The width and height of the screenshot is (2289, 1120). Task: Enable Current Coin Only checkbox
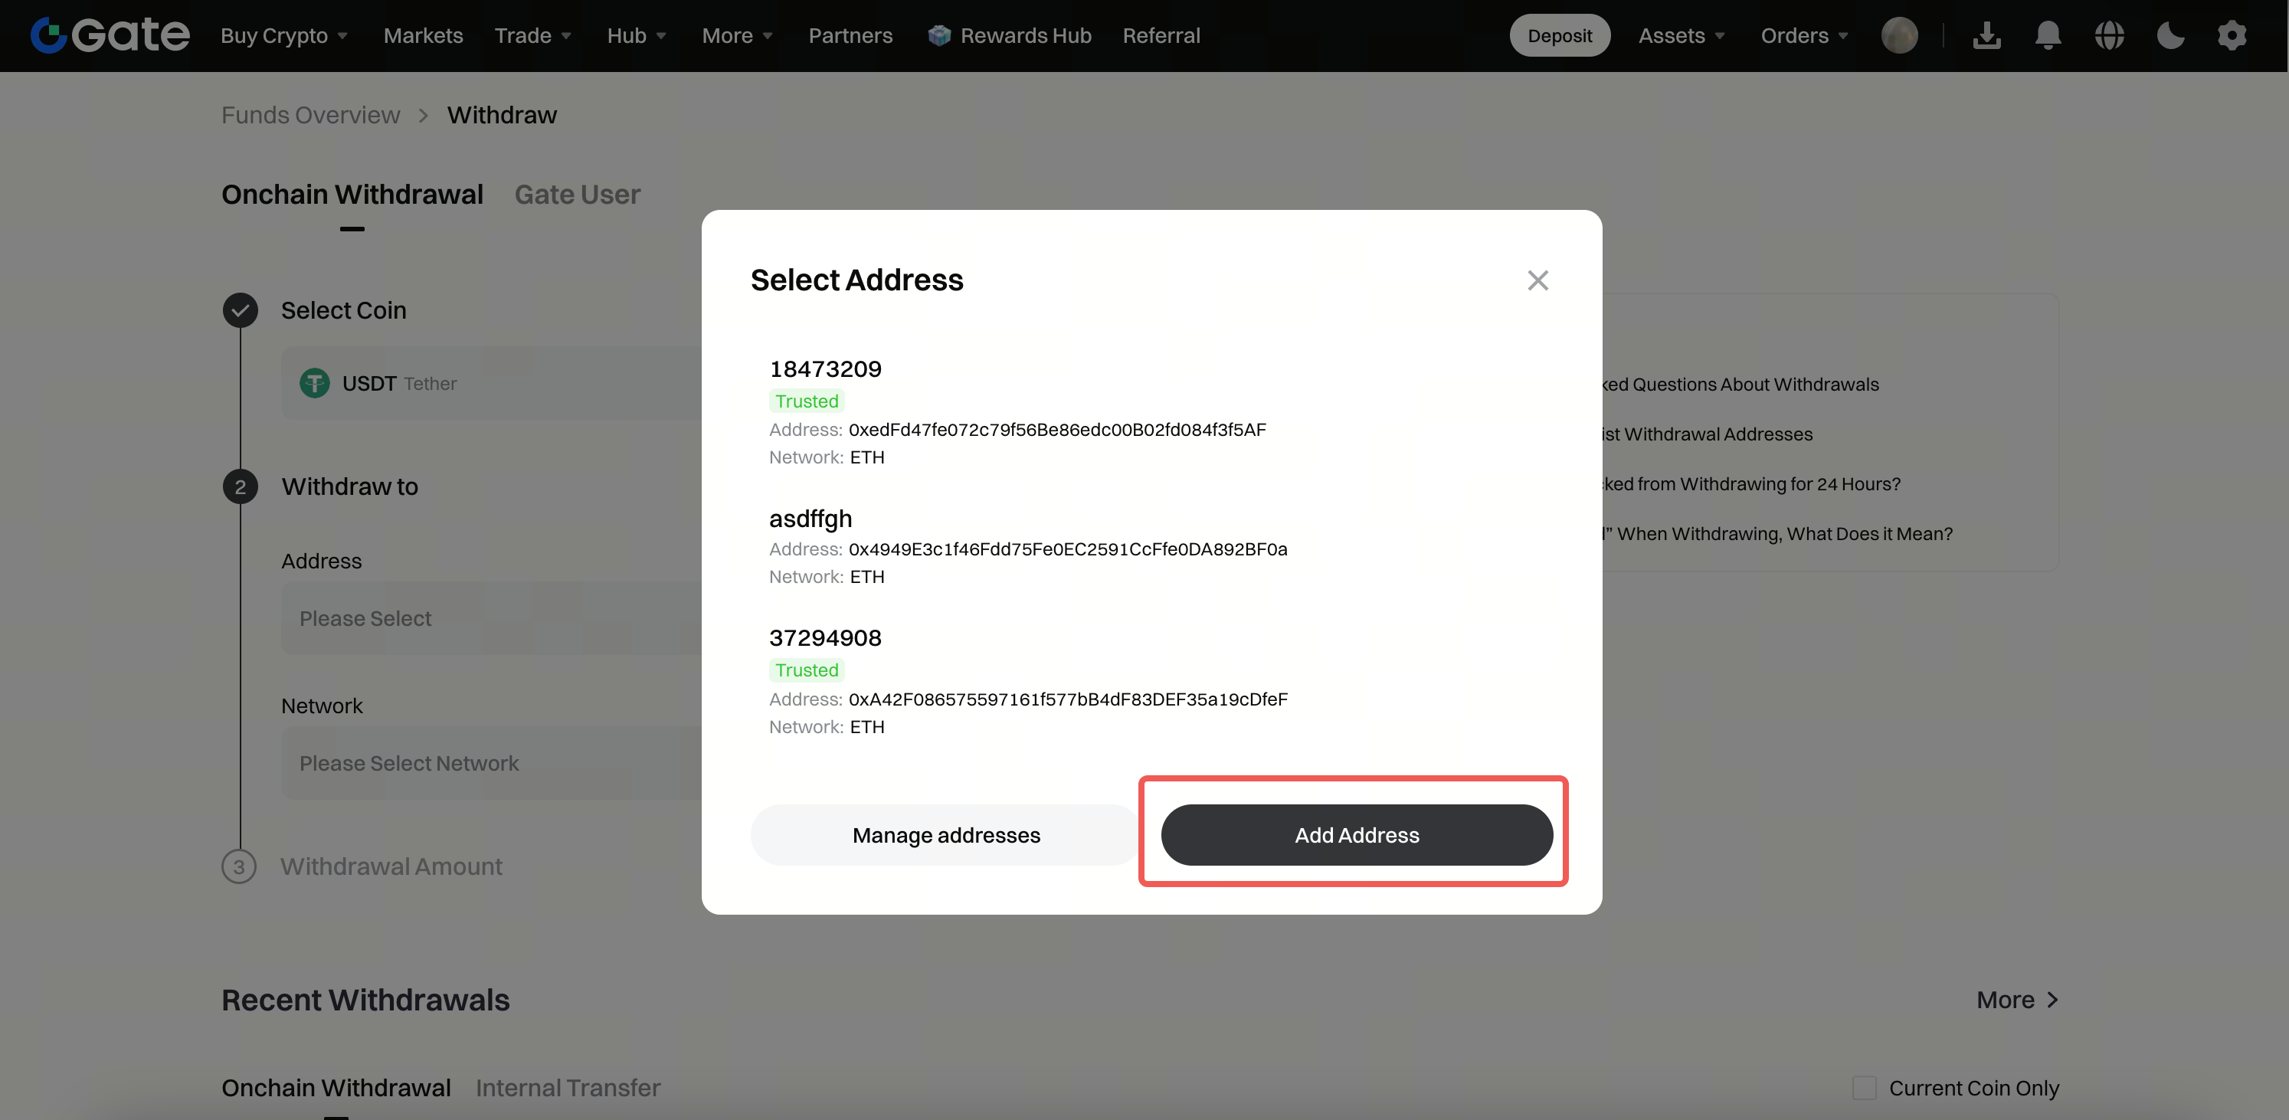[1865, 1088]
